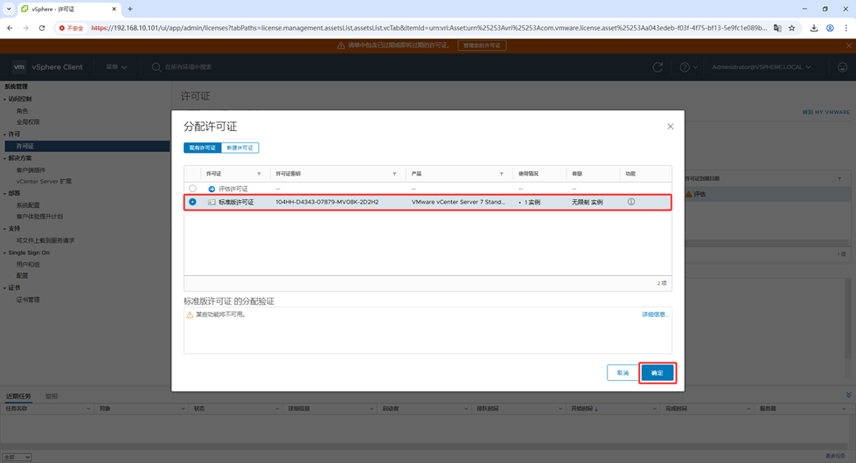Open the 详细信息 link
The width and height of the screenshot is (856, 463).
point(654,314)
